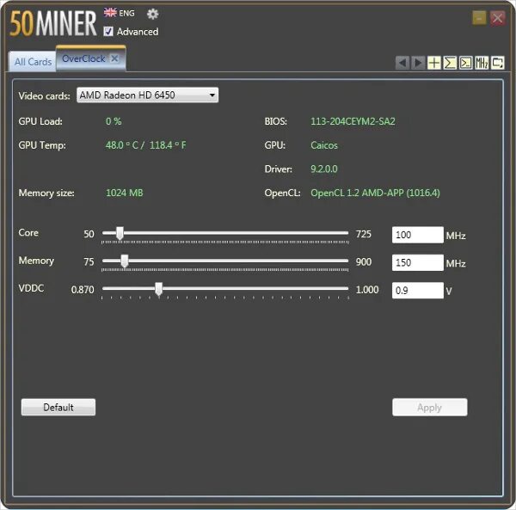Click the MHz overclock icon
The image size is (516, 510).
coord(482,63)
